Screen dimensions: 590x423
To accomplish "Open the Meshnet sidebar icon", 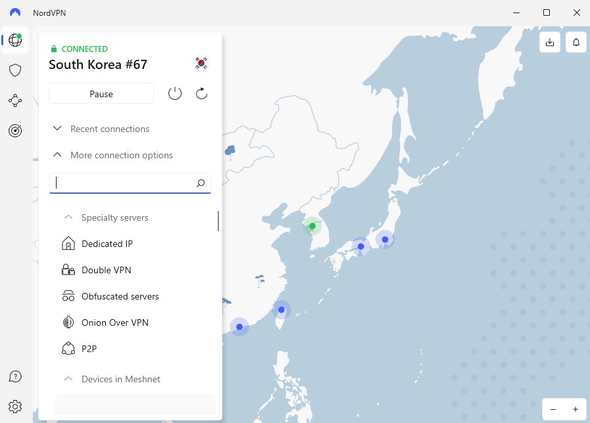I will pos(15,100).
